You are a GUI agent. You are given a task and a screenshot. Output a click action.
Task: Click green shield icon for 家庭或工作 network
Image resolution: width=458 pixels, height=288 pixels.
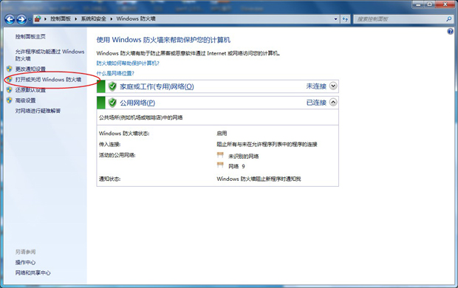(x=112, y=86)
